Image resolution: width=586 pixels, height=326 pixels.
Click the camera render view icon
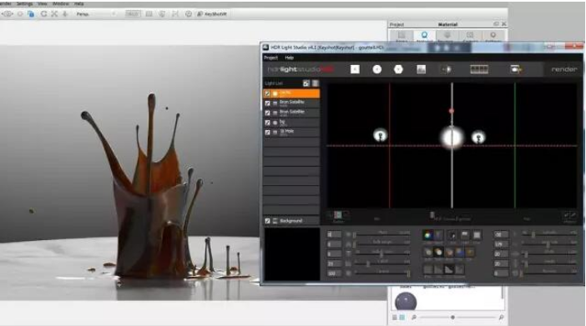[x=516, y=69]
